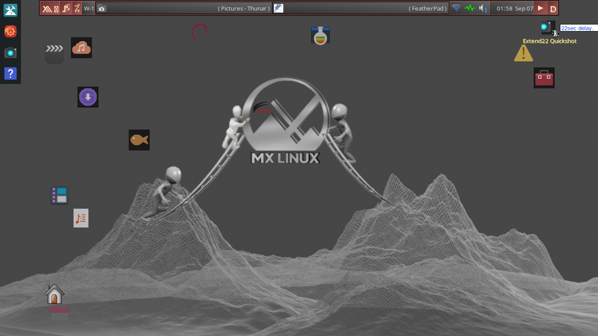Viewport: 598px width, 336px height.
Task: Select the clapperboard video desktop icon
Action: 54,54
